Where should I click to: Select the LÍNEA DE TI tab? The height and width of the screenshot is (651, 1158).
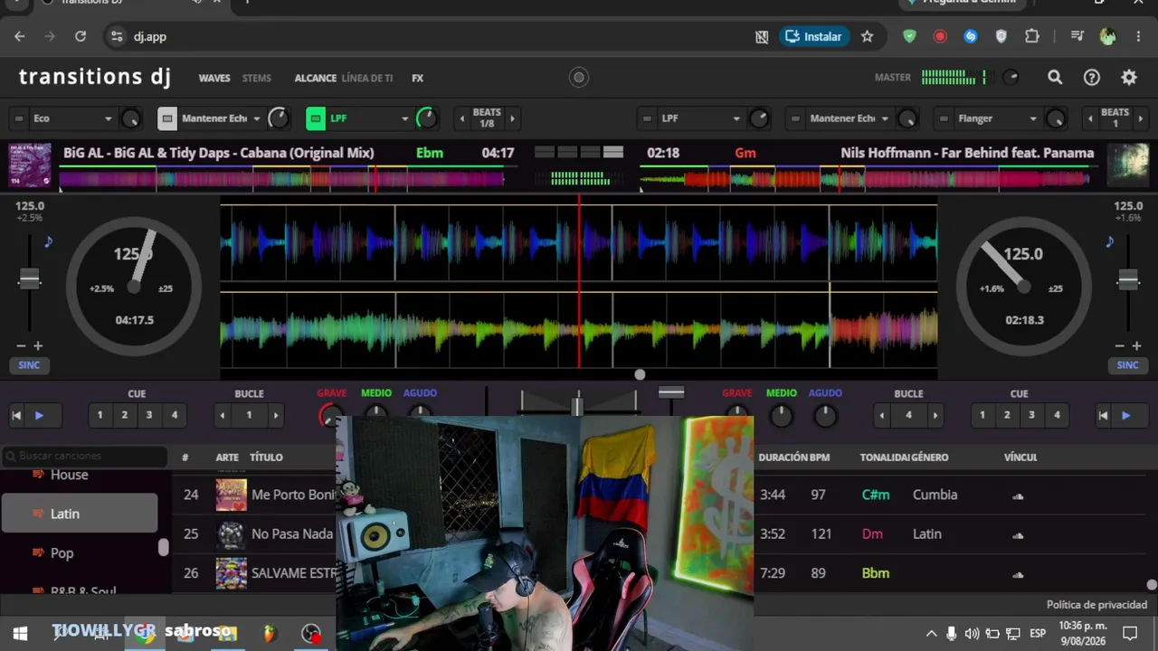tap(367, 79)
